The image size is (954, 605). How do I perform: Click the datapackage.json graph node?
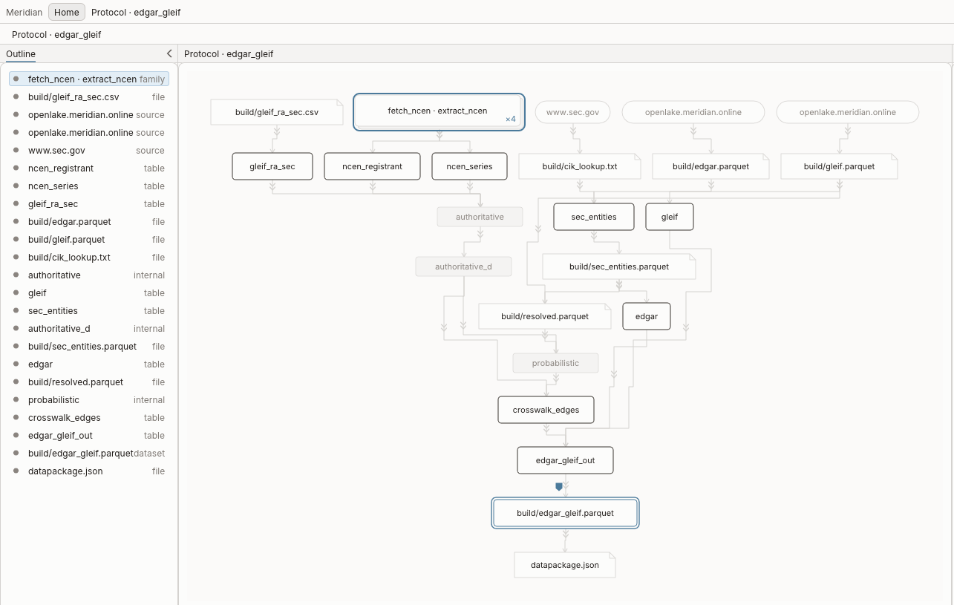click(x=565, y=565)
